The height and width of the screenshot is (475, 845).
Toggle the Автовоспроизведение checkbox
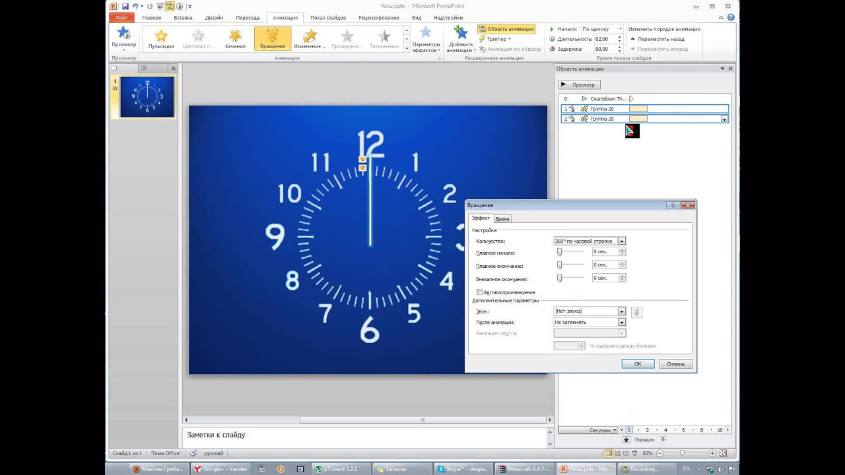click(479, 292)
